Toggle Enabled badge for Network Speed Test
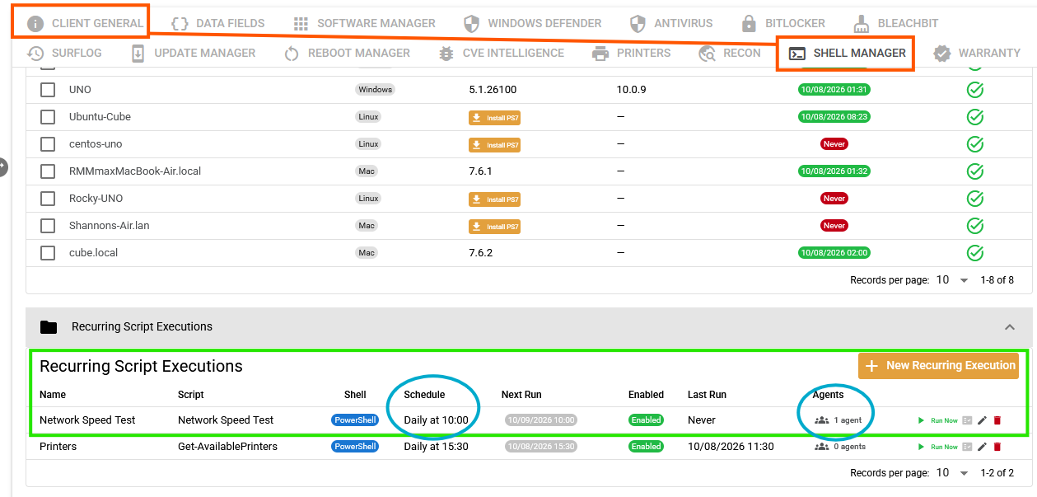Viewport: 1037px width, 497px height. [x=647, y=420]
